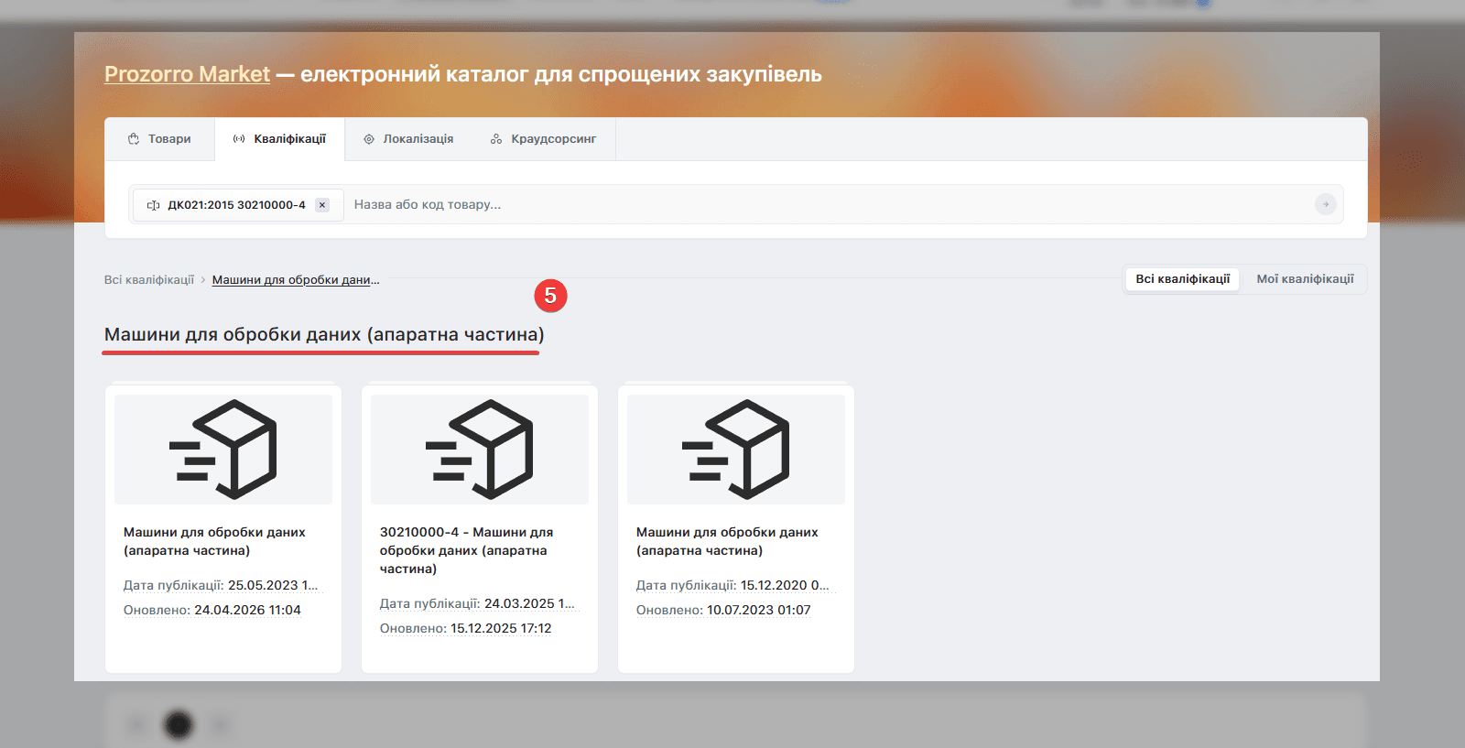Click the Краудсорсинг tab people icon
The height and width of the screenshot is (748, 1465).
[496, 139]
